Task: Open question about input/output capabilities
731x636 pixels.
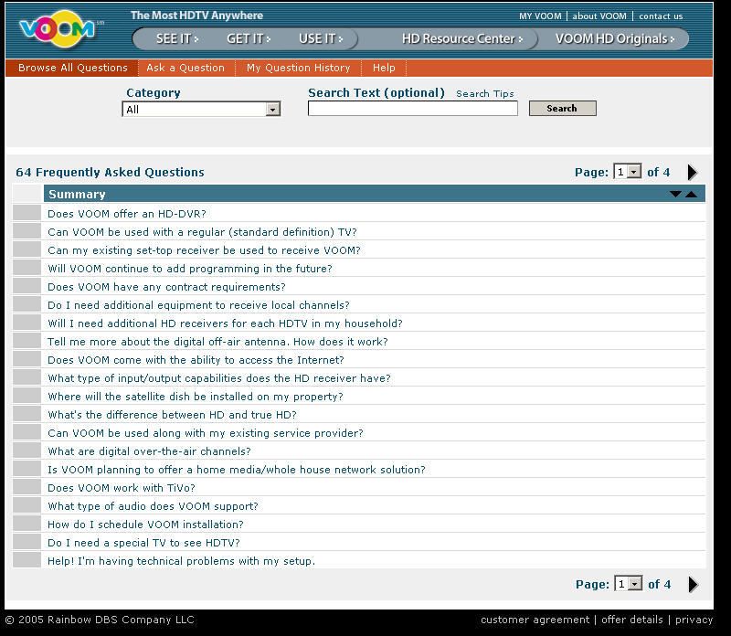Action: coord(219,378)
